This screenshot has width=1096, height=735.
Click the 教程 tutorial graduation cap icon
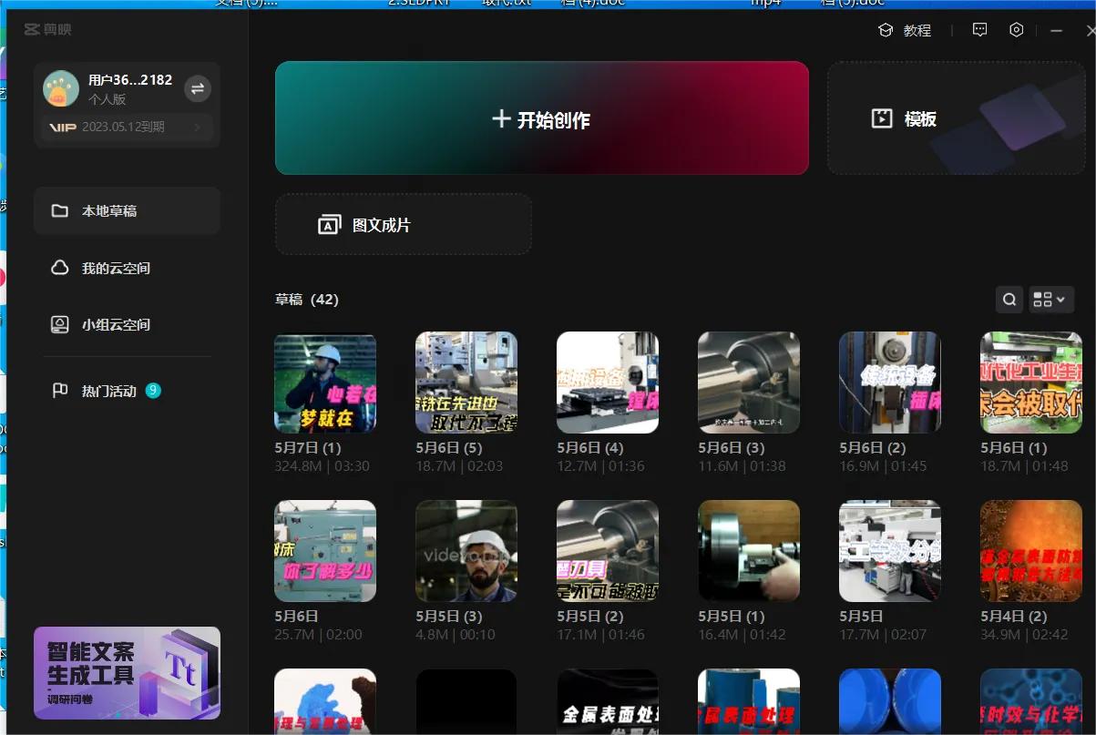[x=885, y=30]
